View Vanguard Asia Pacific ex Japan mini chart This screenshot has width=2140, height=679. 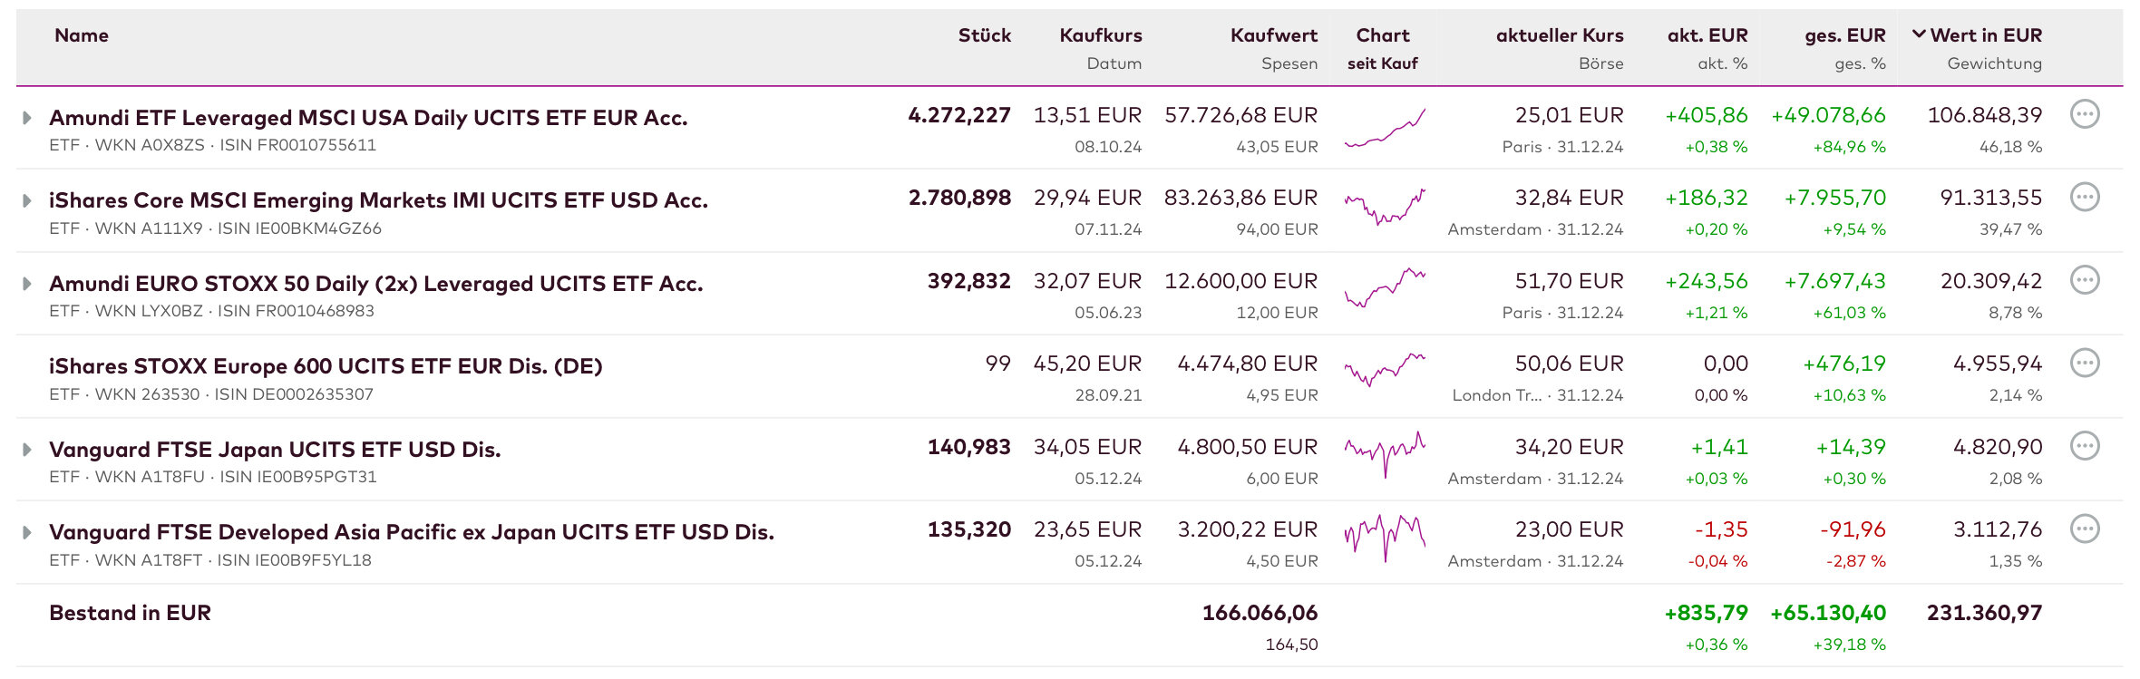coord(1385,538)
